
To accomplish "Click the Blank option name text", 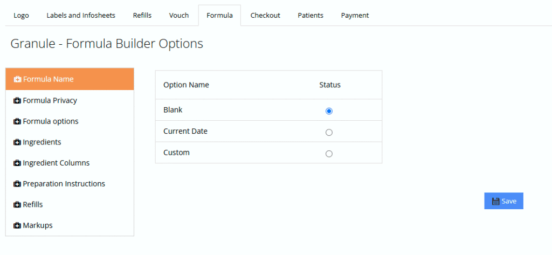I will (173, 110).
